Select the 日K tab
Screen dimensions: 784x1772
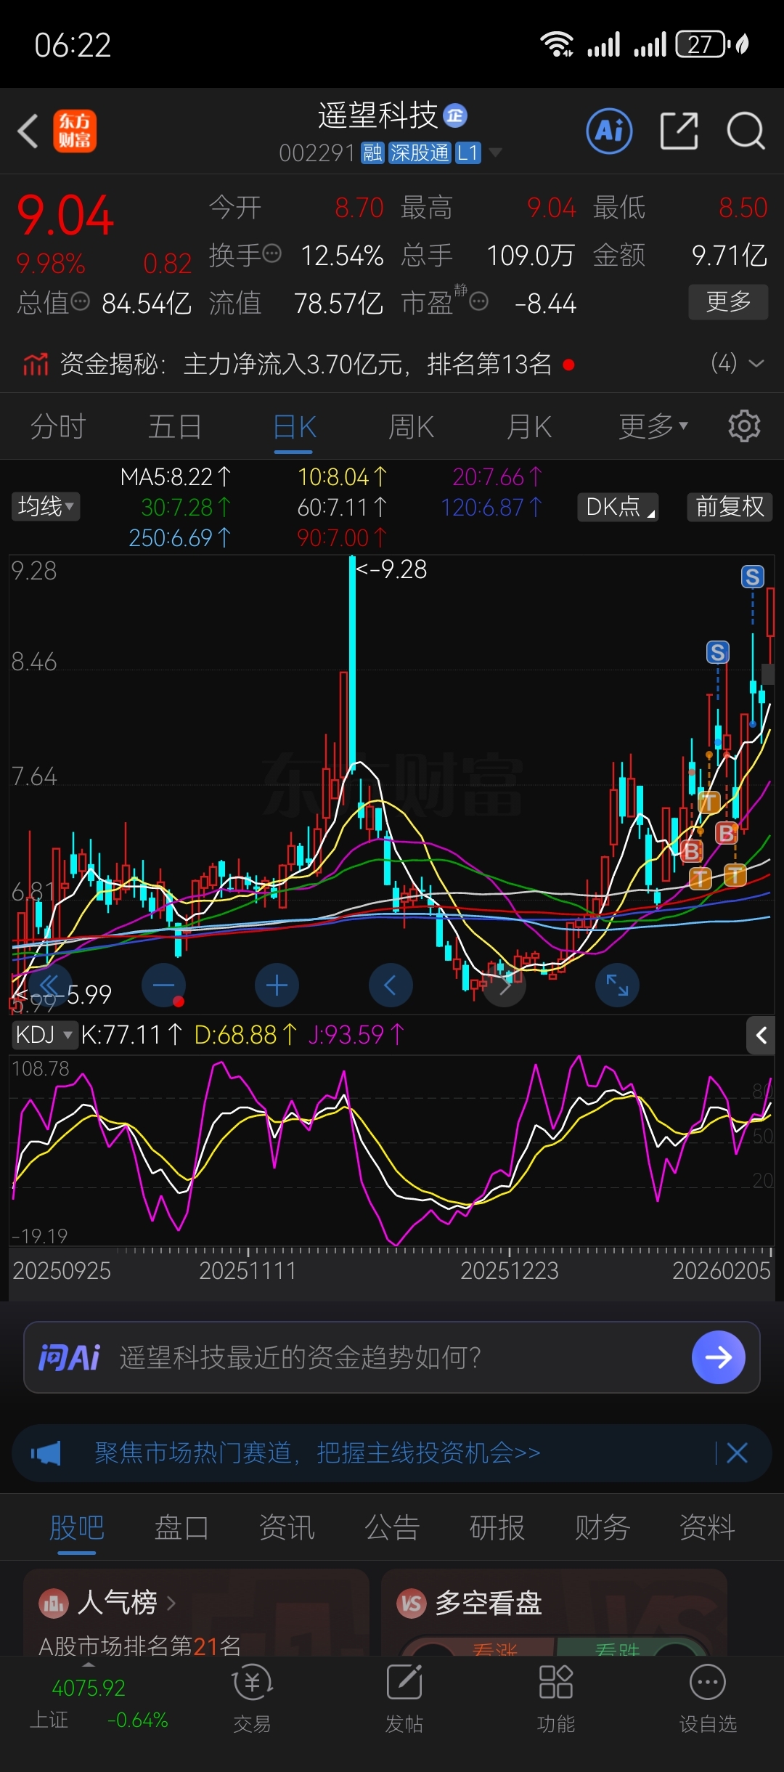pos(294,426)
